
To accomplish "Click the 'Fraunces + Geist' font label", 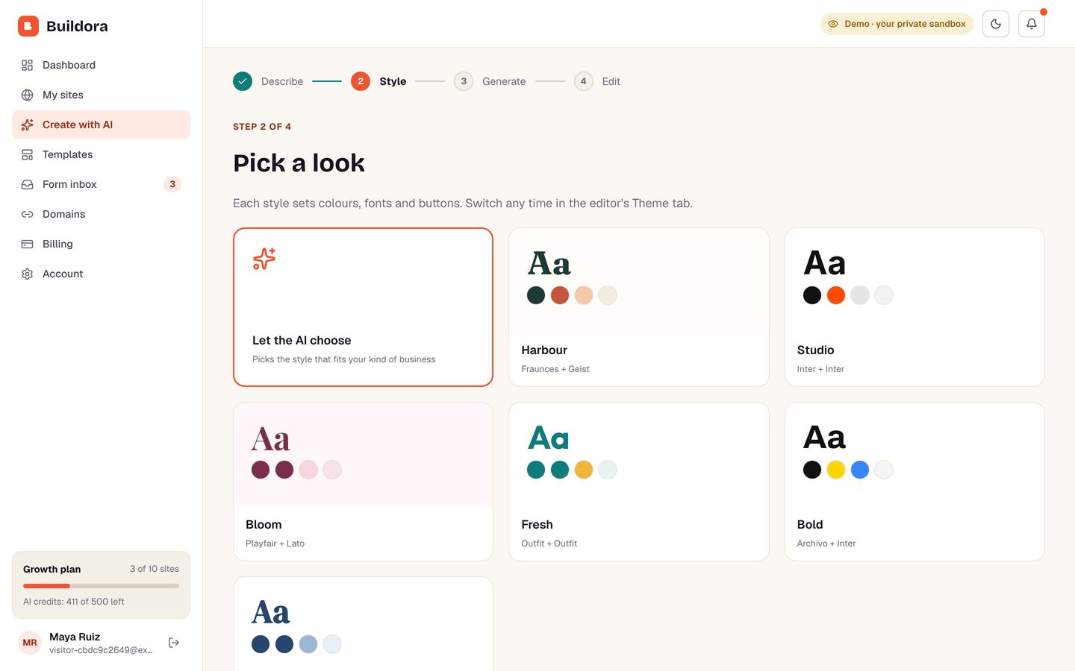I will 555,369.
